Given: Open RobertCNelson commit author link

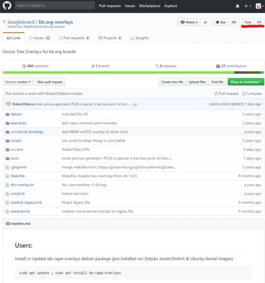Looking at the screenshot, I should tap(23, 104).
